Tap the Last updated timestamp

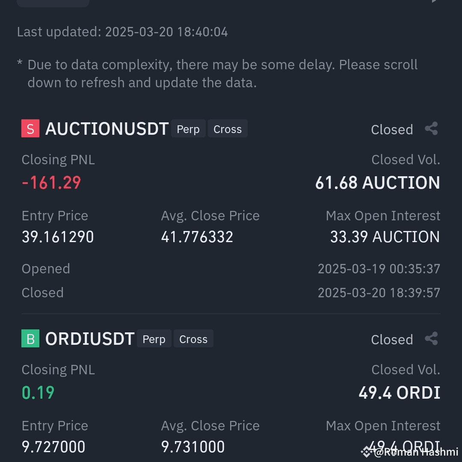pyautogui.click(x=122, y=32)
